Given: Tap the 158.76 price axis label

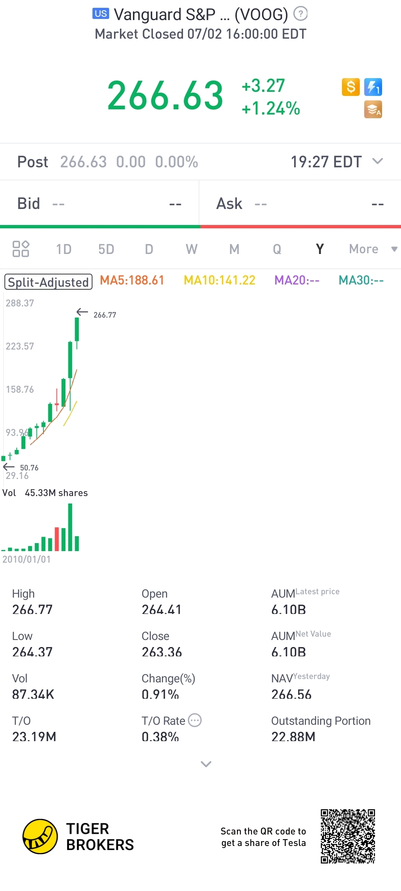Looking at the screenshot, I should [20, 389].
